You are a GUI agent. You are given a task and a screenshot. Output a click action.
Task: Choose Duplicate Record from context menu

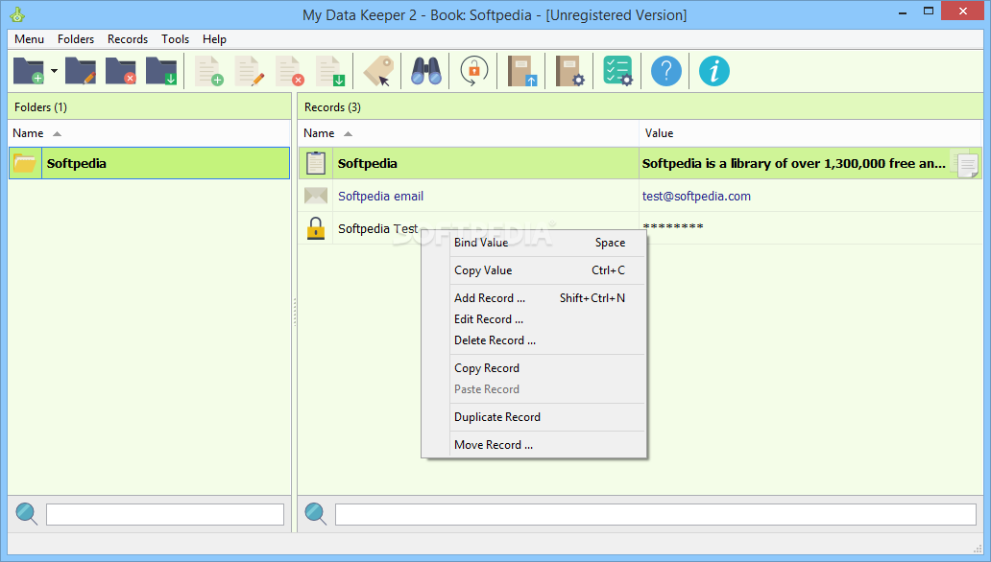(x=534, y=417)
